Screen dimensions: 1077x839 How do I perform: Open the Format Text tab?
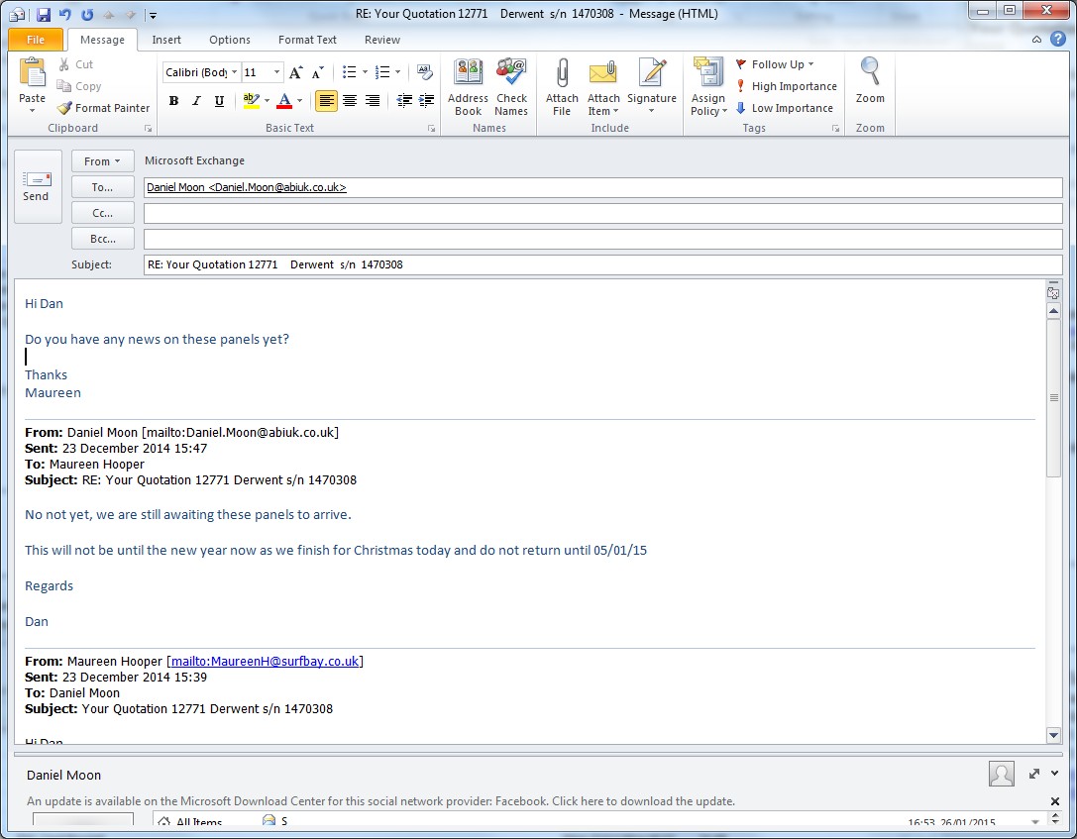pos(307,40)
